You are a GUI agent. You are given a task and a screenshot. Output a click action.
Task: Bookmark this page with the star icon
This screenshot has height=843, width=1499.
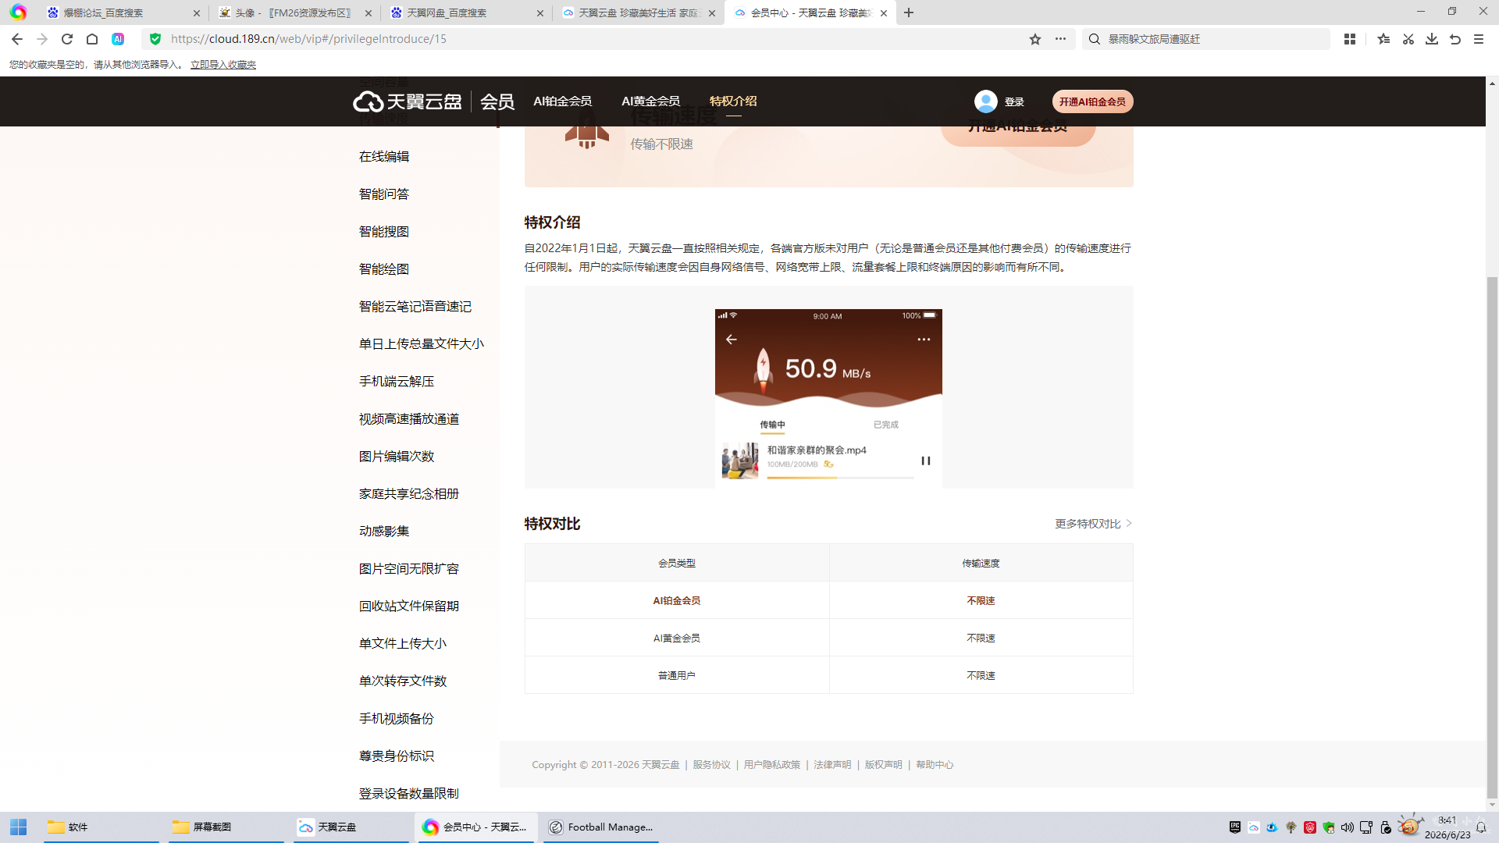click(x=1035, y=39)
